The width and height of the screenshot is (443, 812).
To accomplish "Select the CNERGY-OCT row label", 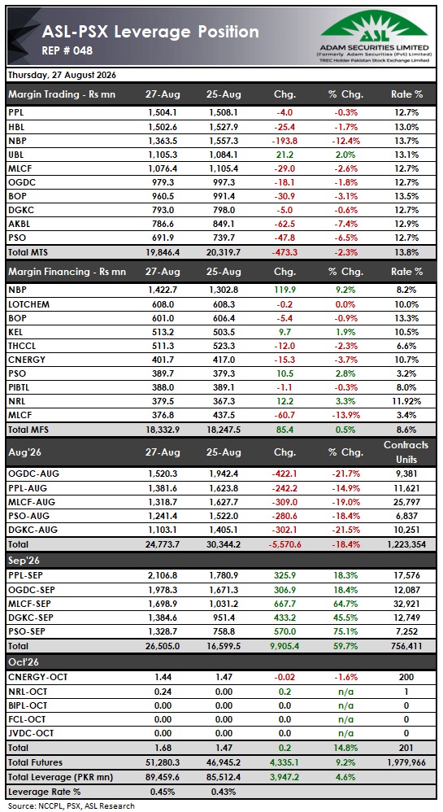I will (x=37, y=677).
